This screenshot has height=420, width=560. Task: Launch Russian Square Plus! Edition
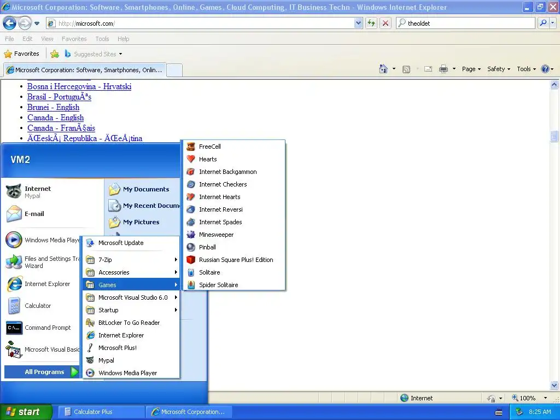[x=234, y=260]
